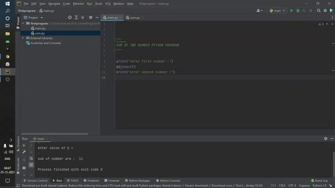This screenshot has width=335, height=188.
Task: Run the main configuration with green play icon
Action: (292, 10)
